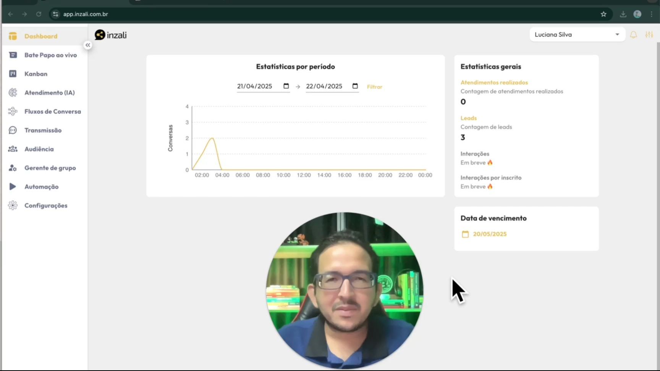Reload the page
The width and height of the screenshot is (660, 371).
(x=39, y=14)
